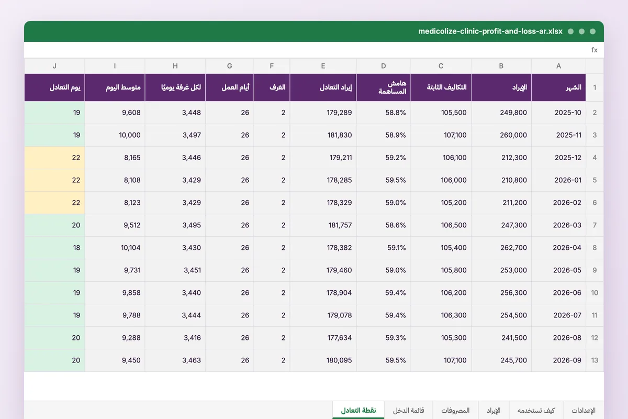628x419 pixels.
Task: Select row 13 number header
Action: click(x=595, y=360)
